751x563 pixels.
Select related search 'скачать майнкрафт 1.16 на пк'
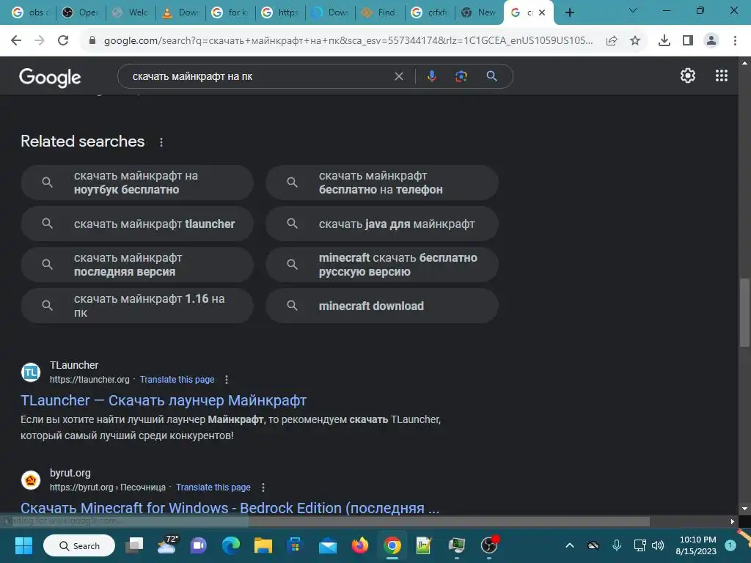[x=137, y=306]
